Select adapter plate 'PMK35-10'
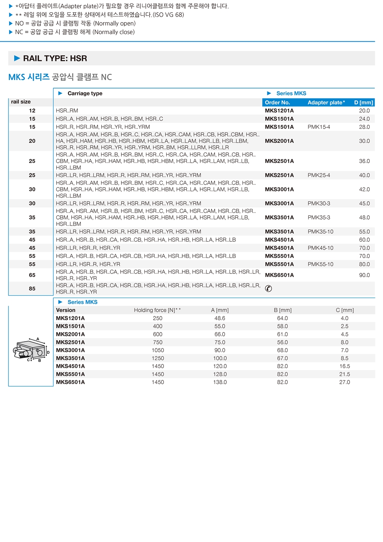The width and height of the screenshot is (383, 542). [x=321, y=232]
